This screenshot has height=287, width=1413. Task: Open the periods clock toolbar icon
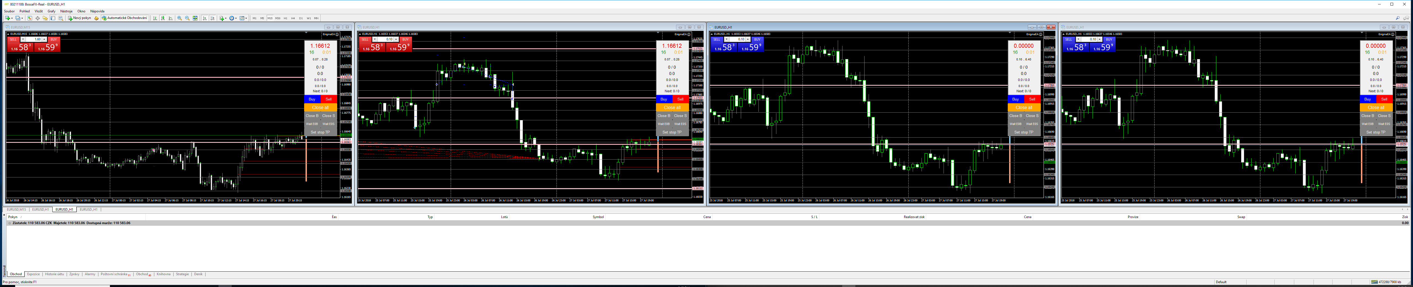click(x=231, y=18)
